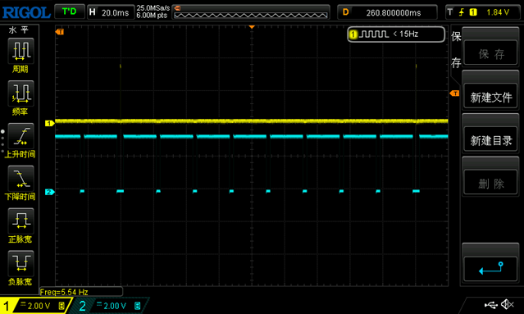Viewport: 524px width, 314px height.
Task: Click the 新建目录 new directory button
Action: pyautogui.click(x=490, y=139)
